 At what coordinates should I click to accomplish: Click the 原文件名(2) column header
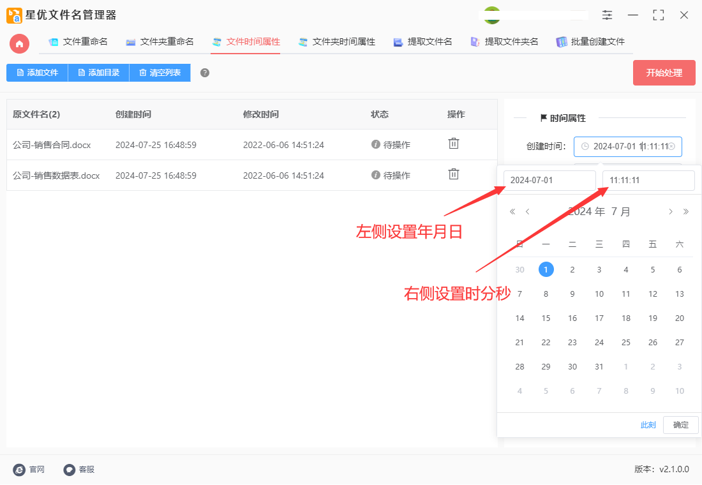[36, 115]
